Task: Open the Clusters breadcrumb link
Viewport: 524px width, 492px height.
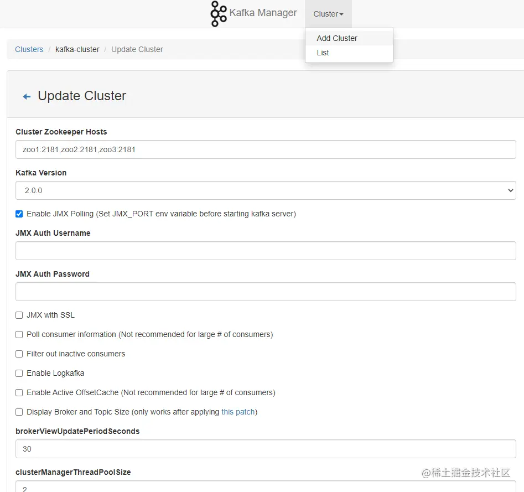Action: [29, 49]
